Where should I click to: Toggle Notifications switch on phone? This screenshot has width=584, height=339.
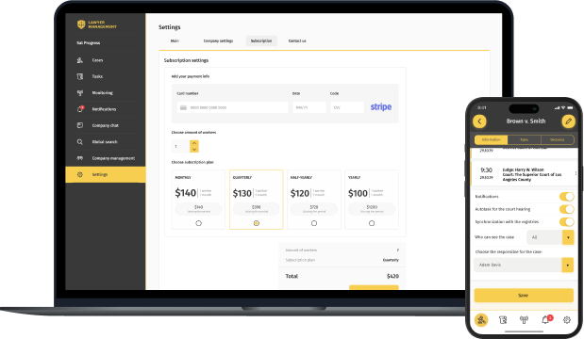(566, 196)
